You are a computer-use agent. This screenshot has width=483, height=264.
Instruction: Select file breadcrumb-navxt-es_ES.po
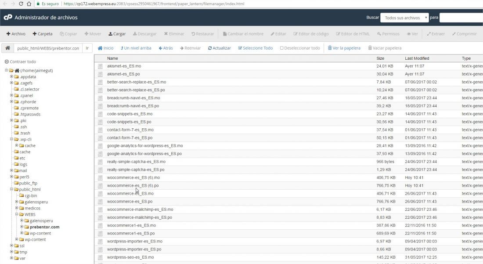pyautogui.click(x=133, y=106)
